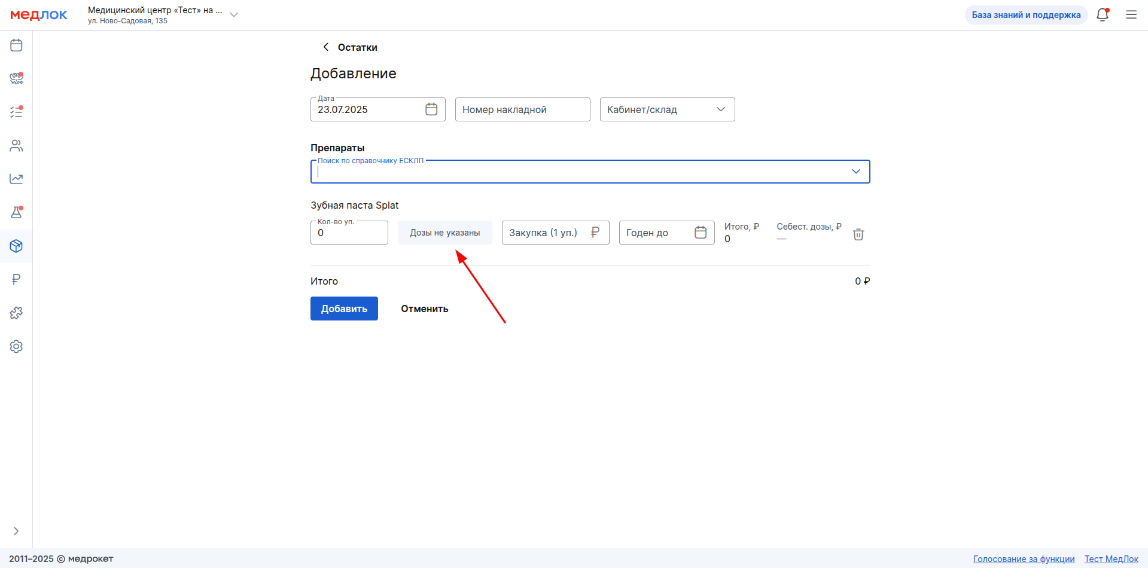This screenshot has height=568, width=1148.
Task: Expand the medical center selector dropdown
Action: [x=234, y=15]
